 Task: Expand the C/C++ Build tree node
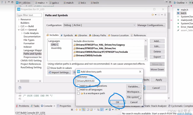coord(19,26)
